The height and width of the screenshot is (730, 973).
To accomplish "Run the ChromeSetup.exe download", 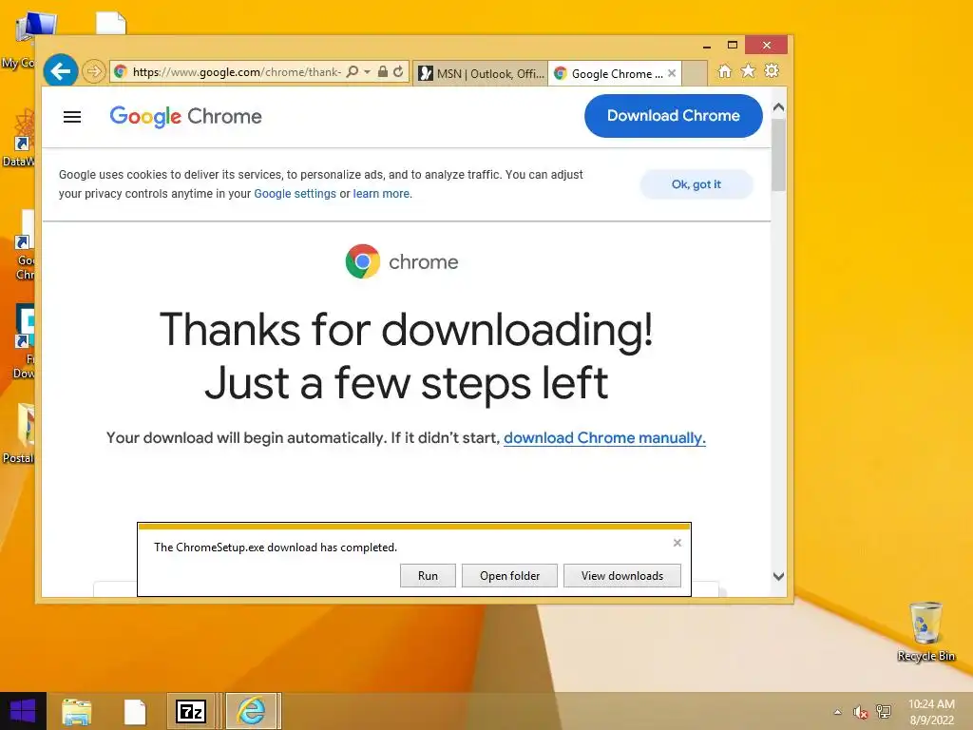I will pos(428,575).
